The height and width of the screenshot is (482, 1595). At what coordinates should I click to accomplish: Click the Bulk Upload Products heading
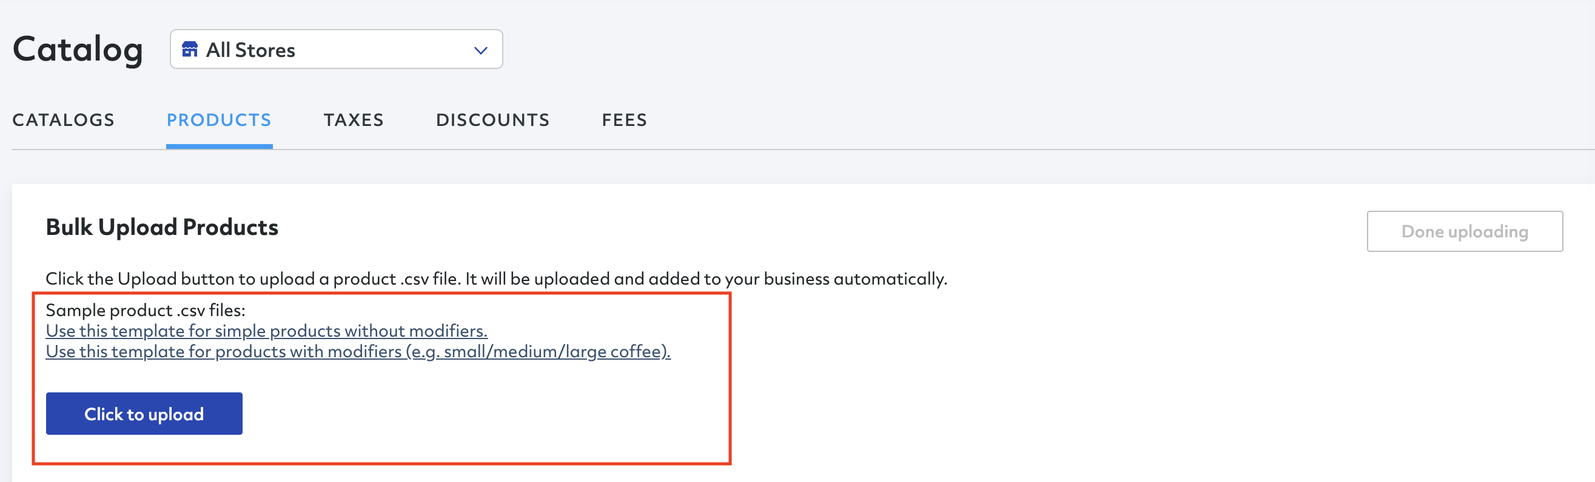coord(162,228)
